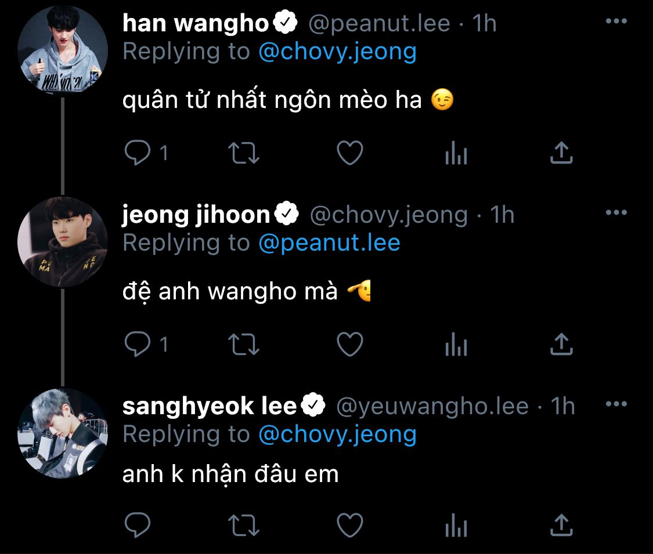653x554 pixels.
Task: Open the @peanut.lee mention link
Action: [329, 242]
